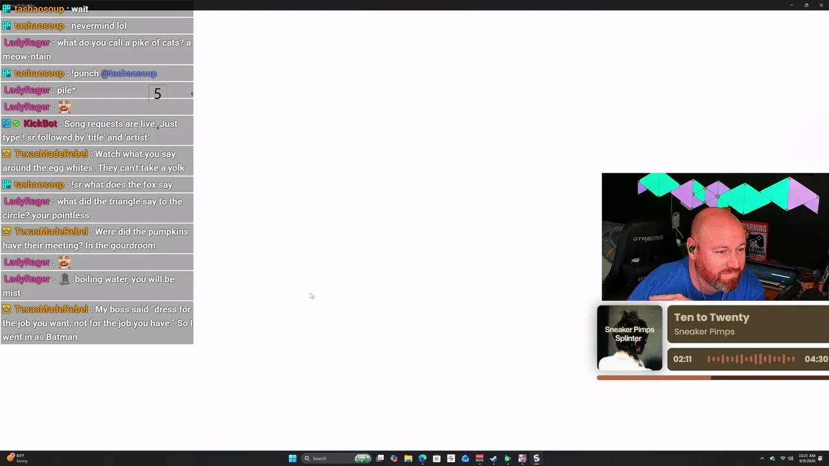Show hidden system tray icons

(762, 459)
